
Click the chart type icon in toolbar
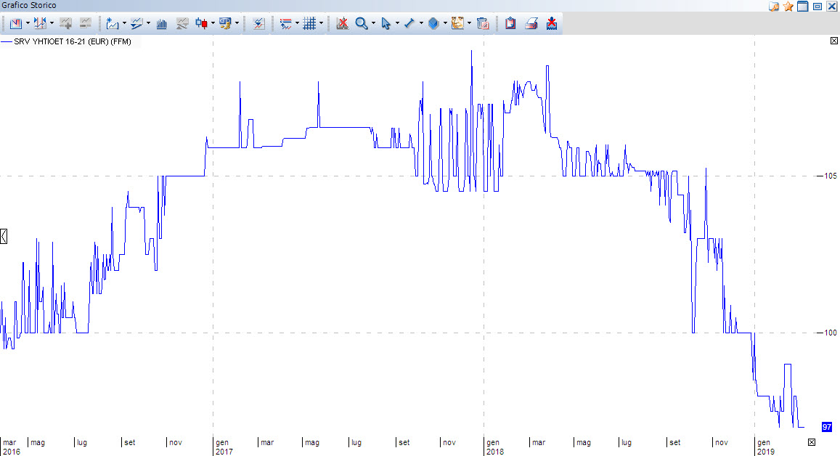(x=16, y=23)
